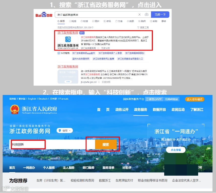Screen dimensions: 216x193
Task: Open second 浙江政务服务网 result link
Action: pyautogui.click(x=68, y=67)
